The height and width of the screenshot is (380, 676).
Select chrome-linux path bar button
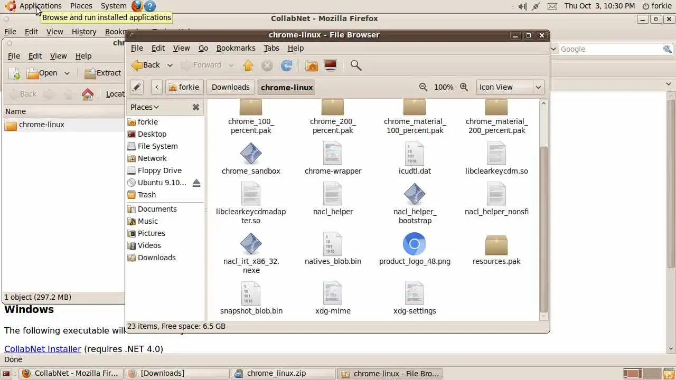[x=287, y=87]
